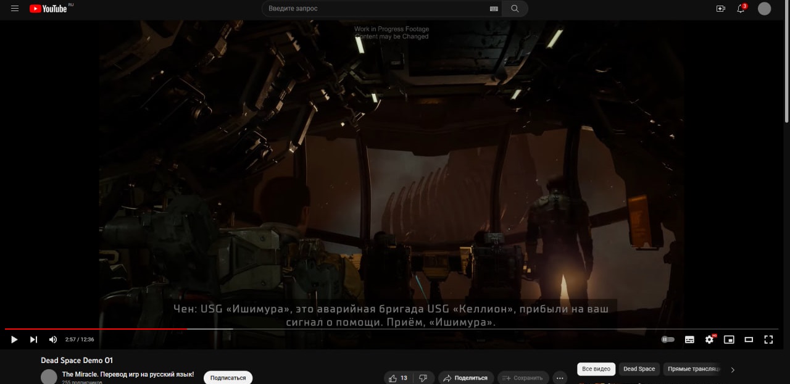Skip to the next video
The image size is (790, 384).
click(33, 340)
